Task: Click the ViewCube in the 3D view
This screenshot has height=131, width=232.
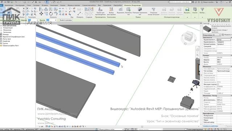Action: pos(188,37)
